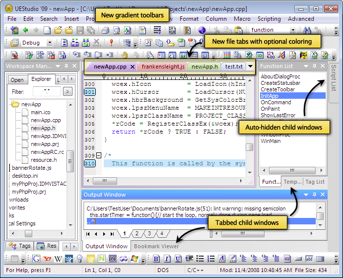Go to last output page button

(x=112, y=234)
